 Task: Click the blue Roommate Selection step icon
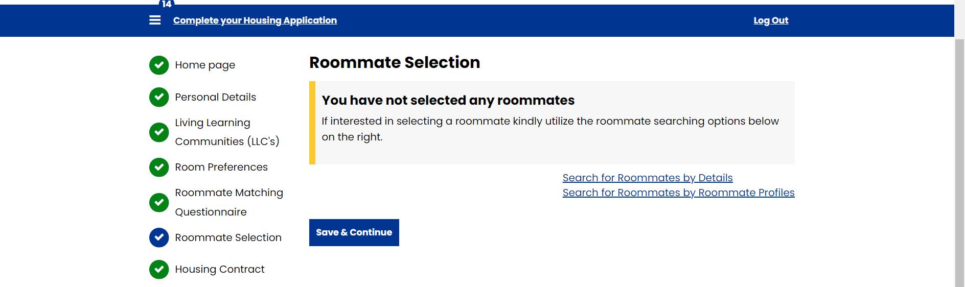point(159,237)
